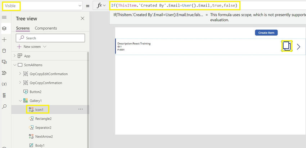Click the Insert plus icon in the left rail
Image resolution: width=306 pixels, height=148 pixels.
point(4,40)
